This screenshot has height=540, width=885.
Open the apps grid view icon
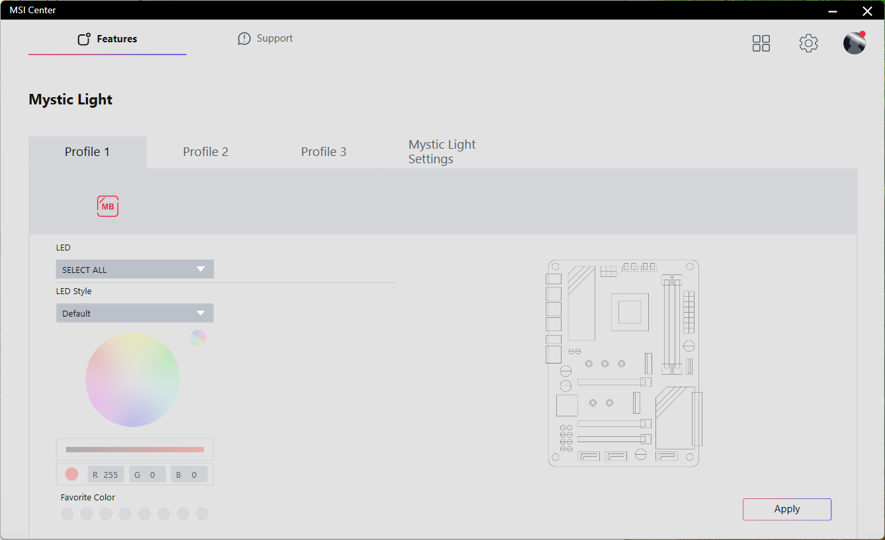(x=761, y=44)
